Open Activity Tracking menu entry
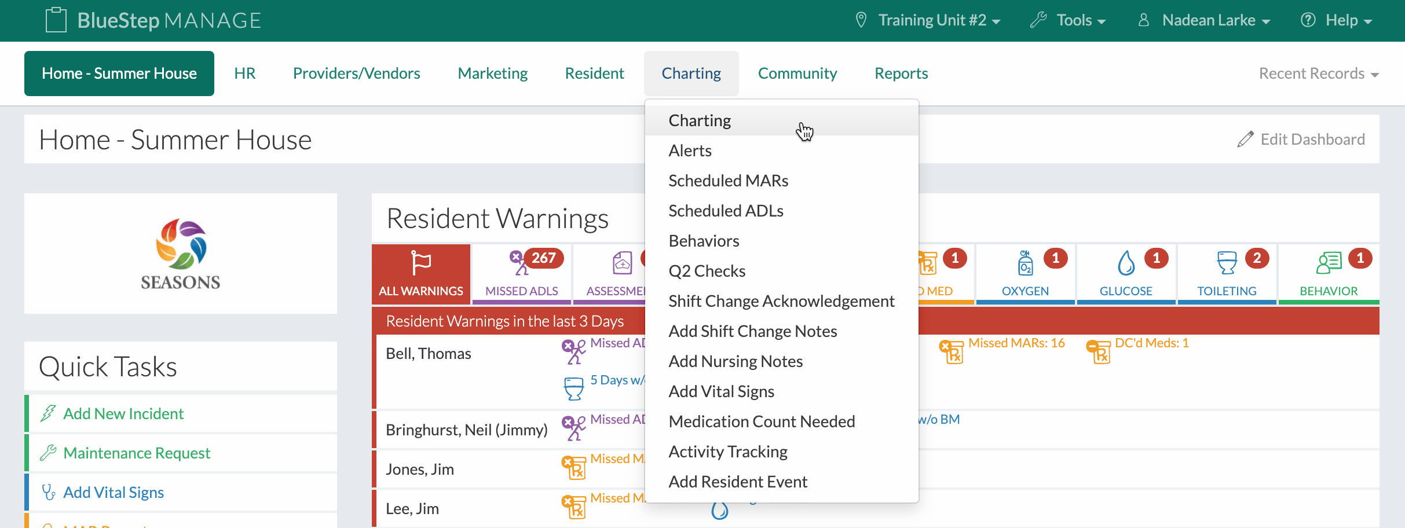 point(782,452)
